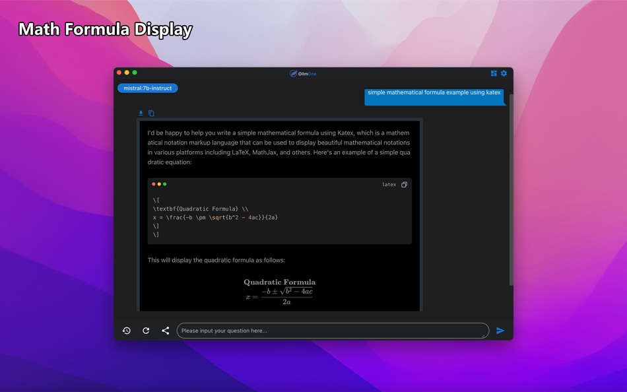The height and width of the screenshot is (392, 627).
Task: Close the OllmOne window with red button
Action: coord(119,73)
